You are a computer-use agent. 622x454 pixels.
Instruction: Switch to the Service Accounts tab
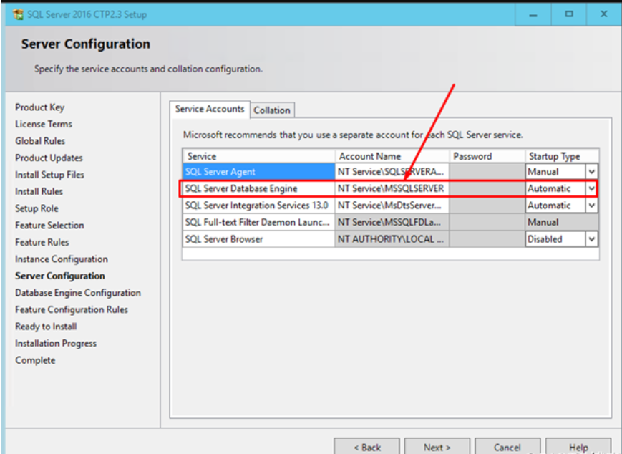pyautogui.click(x=210, y=109)
